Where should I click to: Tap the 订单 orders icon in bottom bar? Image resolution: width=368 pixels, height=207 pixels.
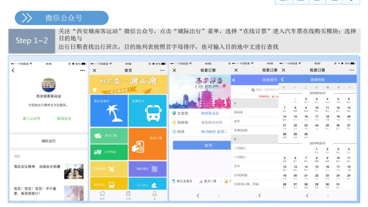(128, 195)
